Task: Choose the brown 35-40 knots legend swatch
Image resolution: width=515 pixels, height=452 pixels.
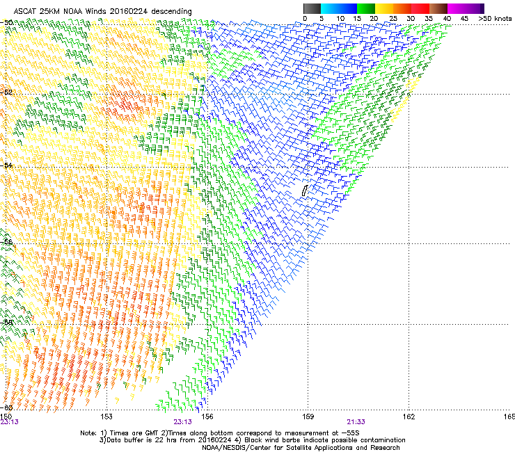Action: [x=438, y=8]
